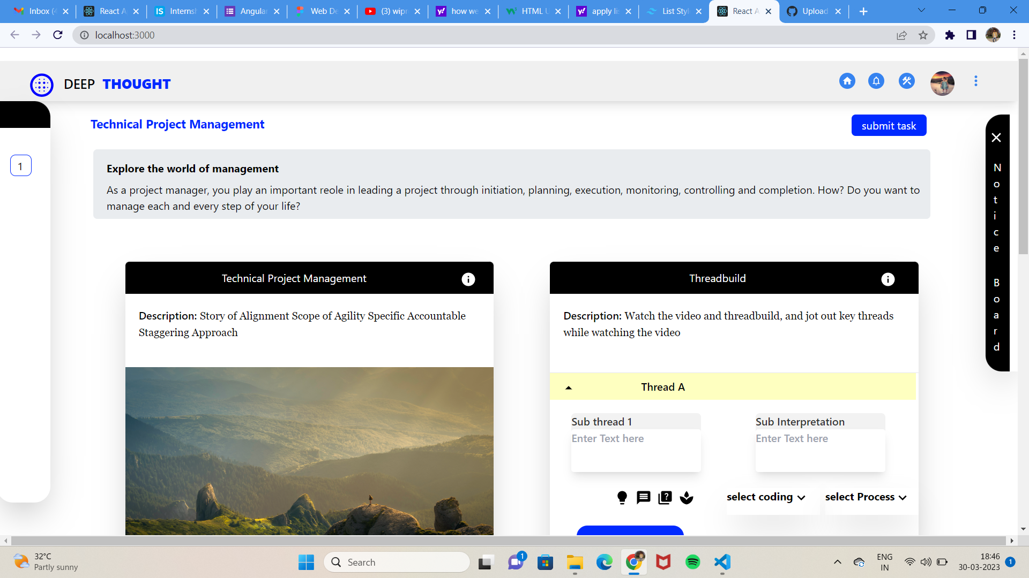1029x578 pixels.
Task: Open the notifications bell icon
Action: click(x=876, y=81)
